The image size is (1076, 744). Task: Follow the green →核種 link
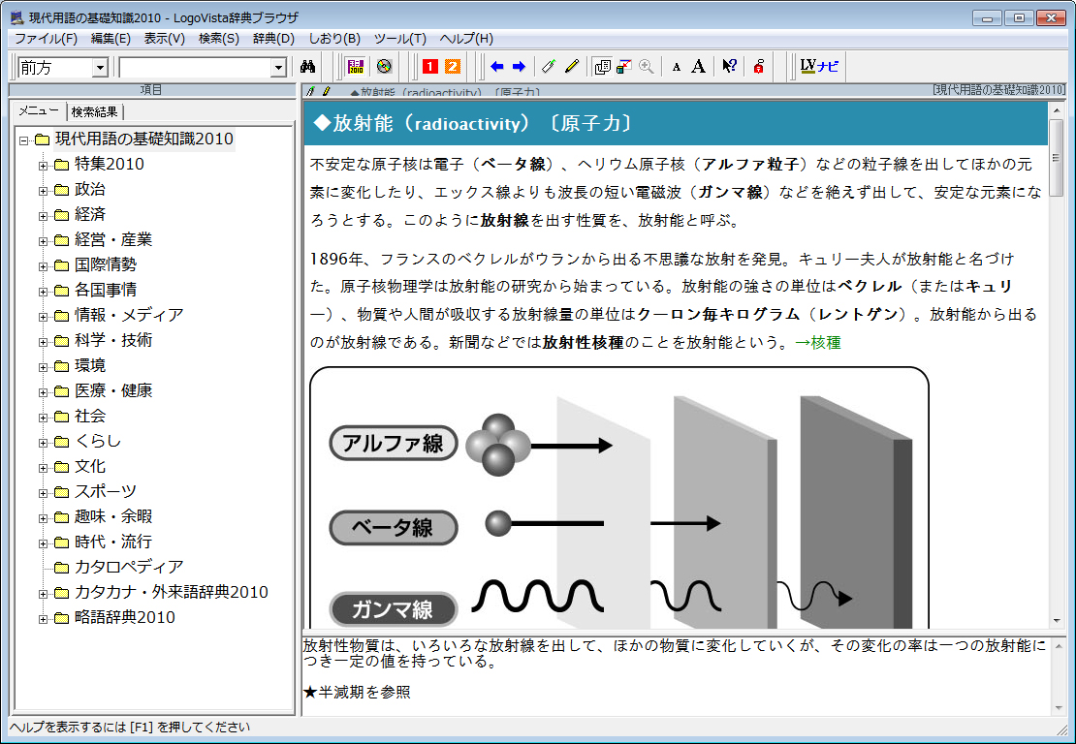tap(817, 344)
